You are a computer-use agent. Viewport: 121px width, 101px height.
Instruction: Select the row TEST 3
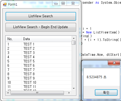point(39,53)
